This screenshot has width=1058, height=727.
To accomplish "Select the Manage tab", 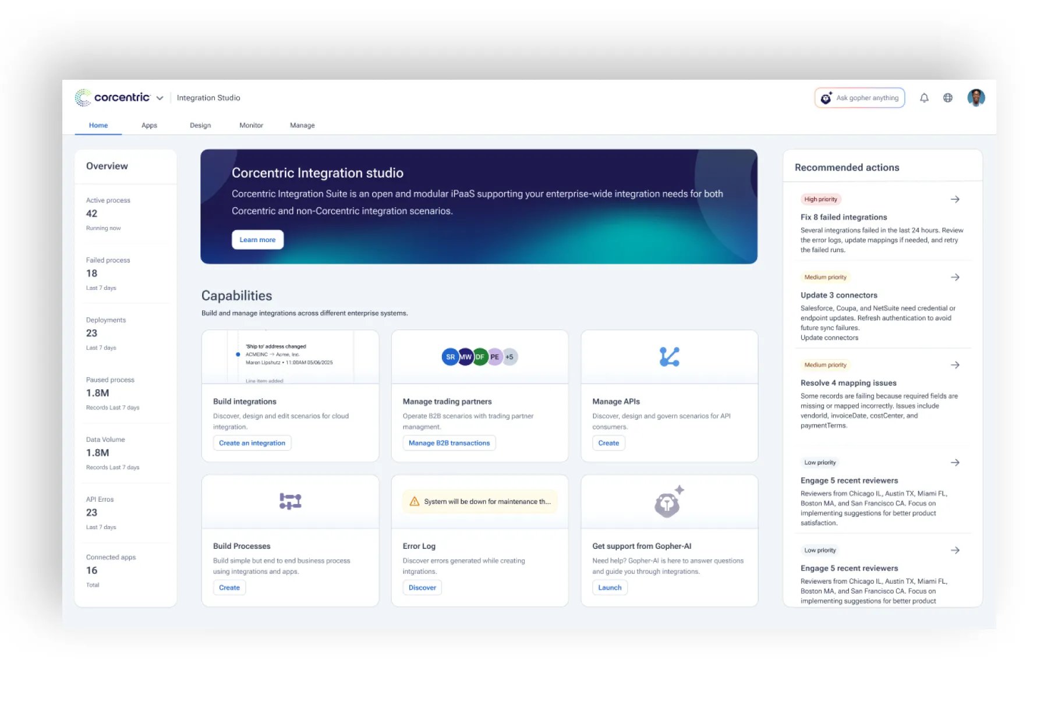I will [x=302, y=125].
